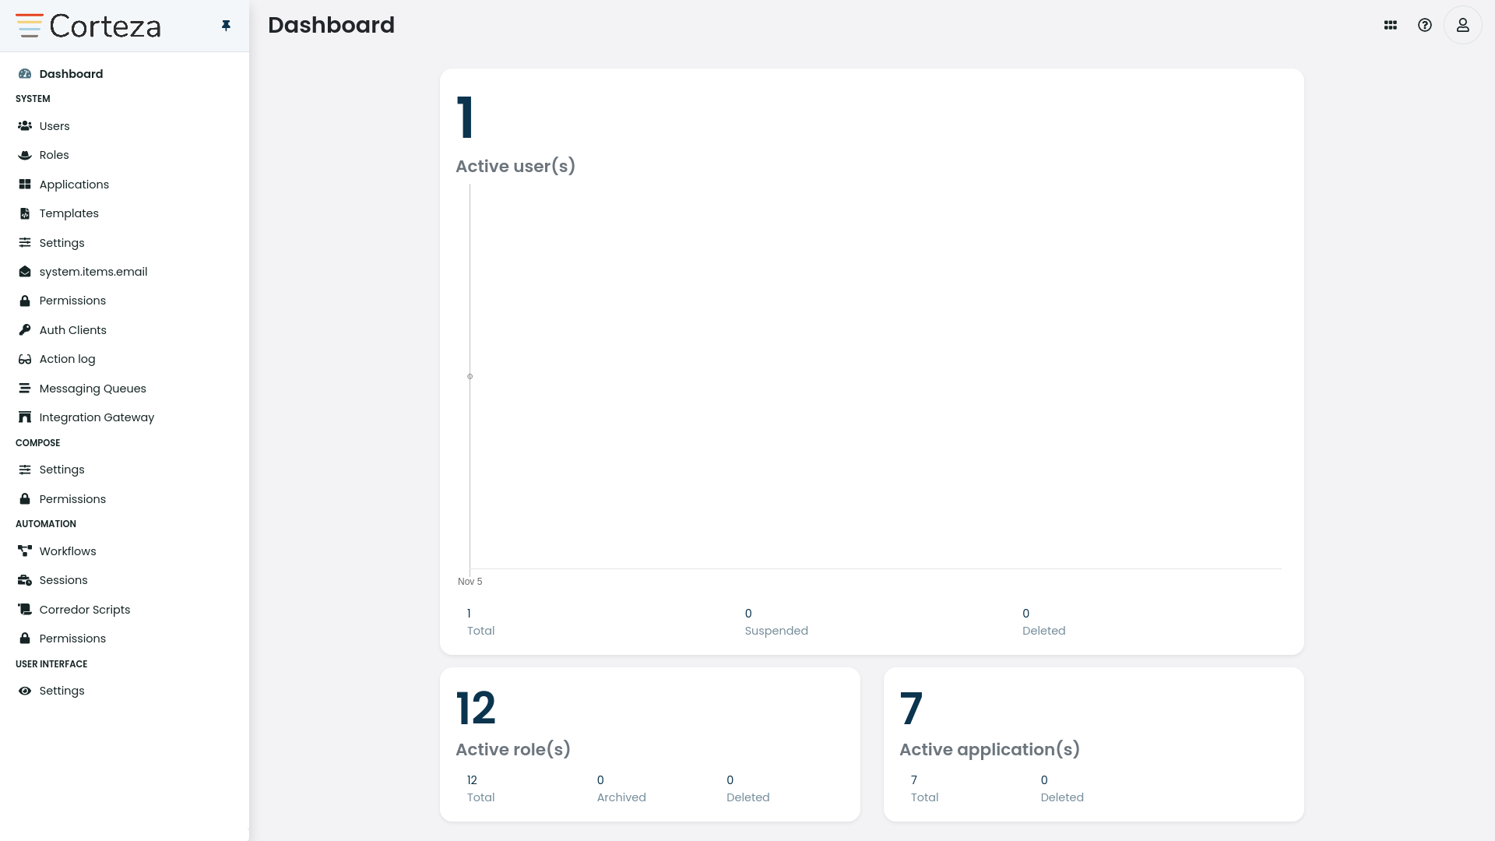1495x841 pixels.
Task: Click the Automation Permissions lock icon
Action: pos(25,639)
